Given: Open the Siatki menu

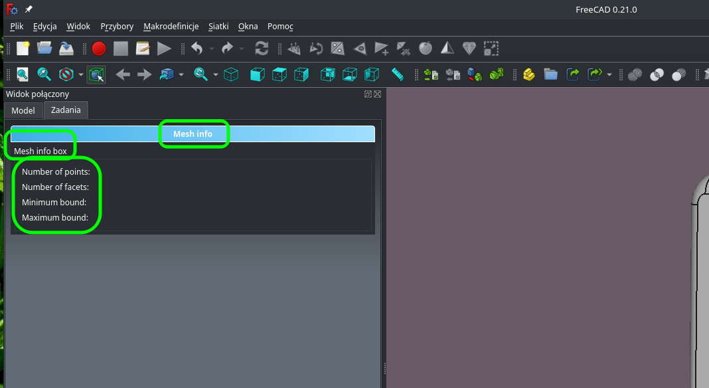Looking at the screenshot, I should coord(218,27).
